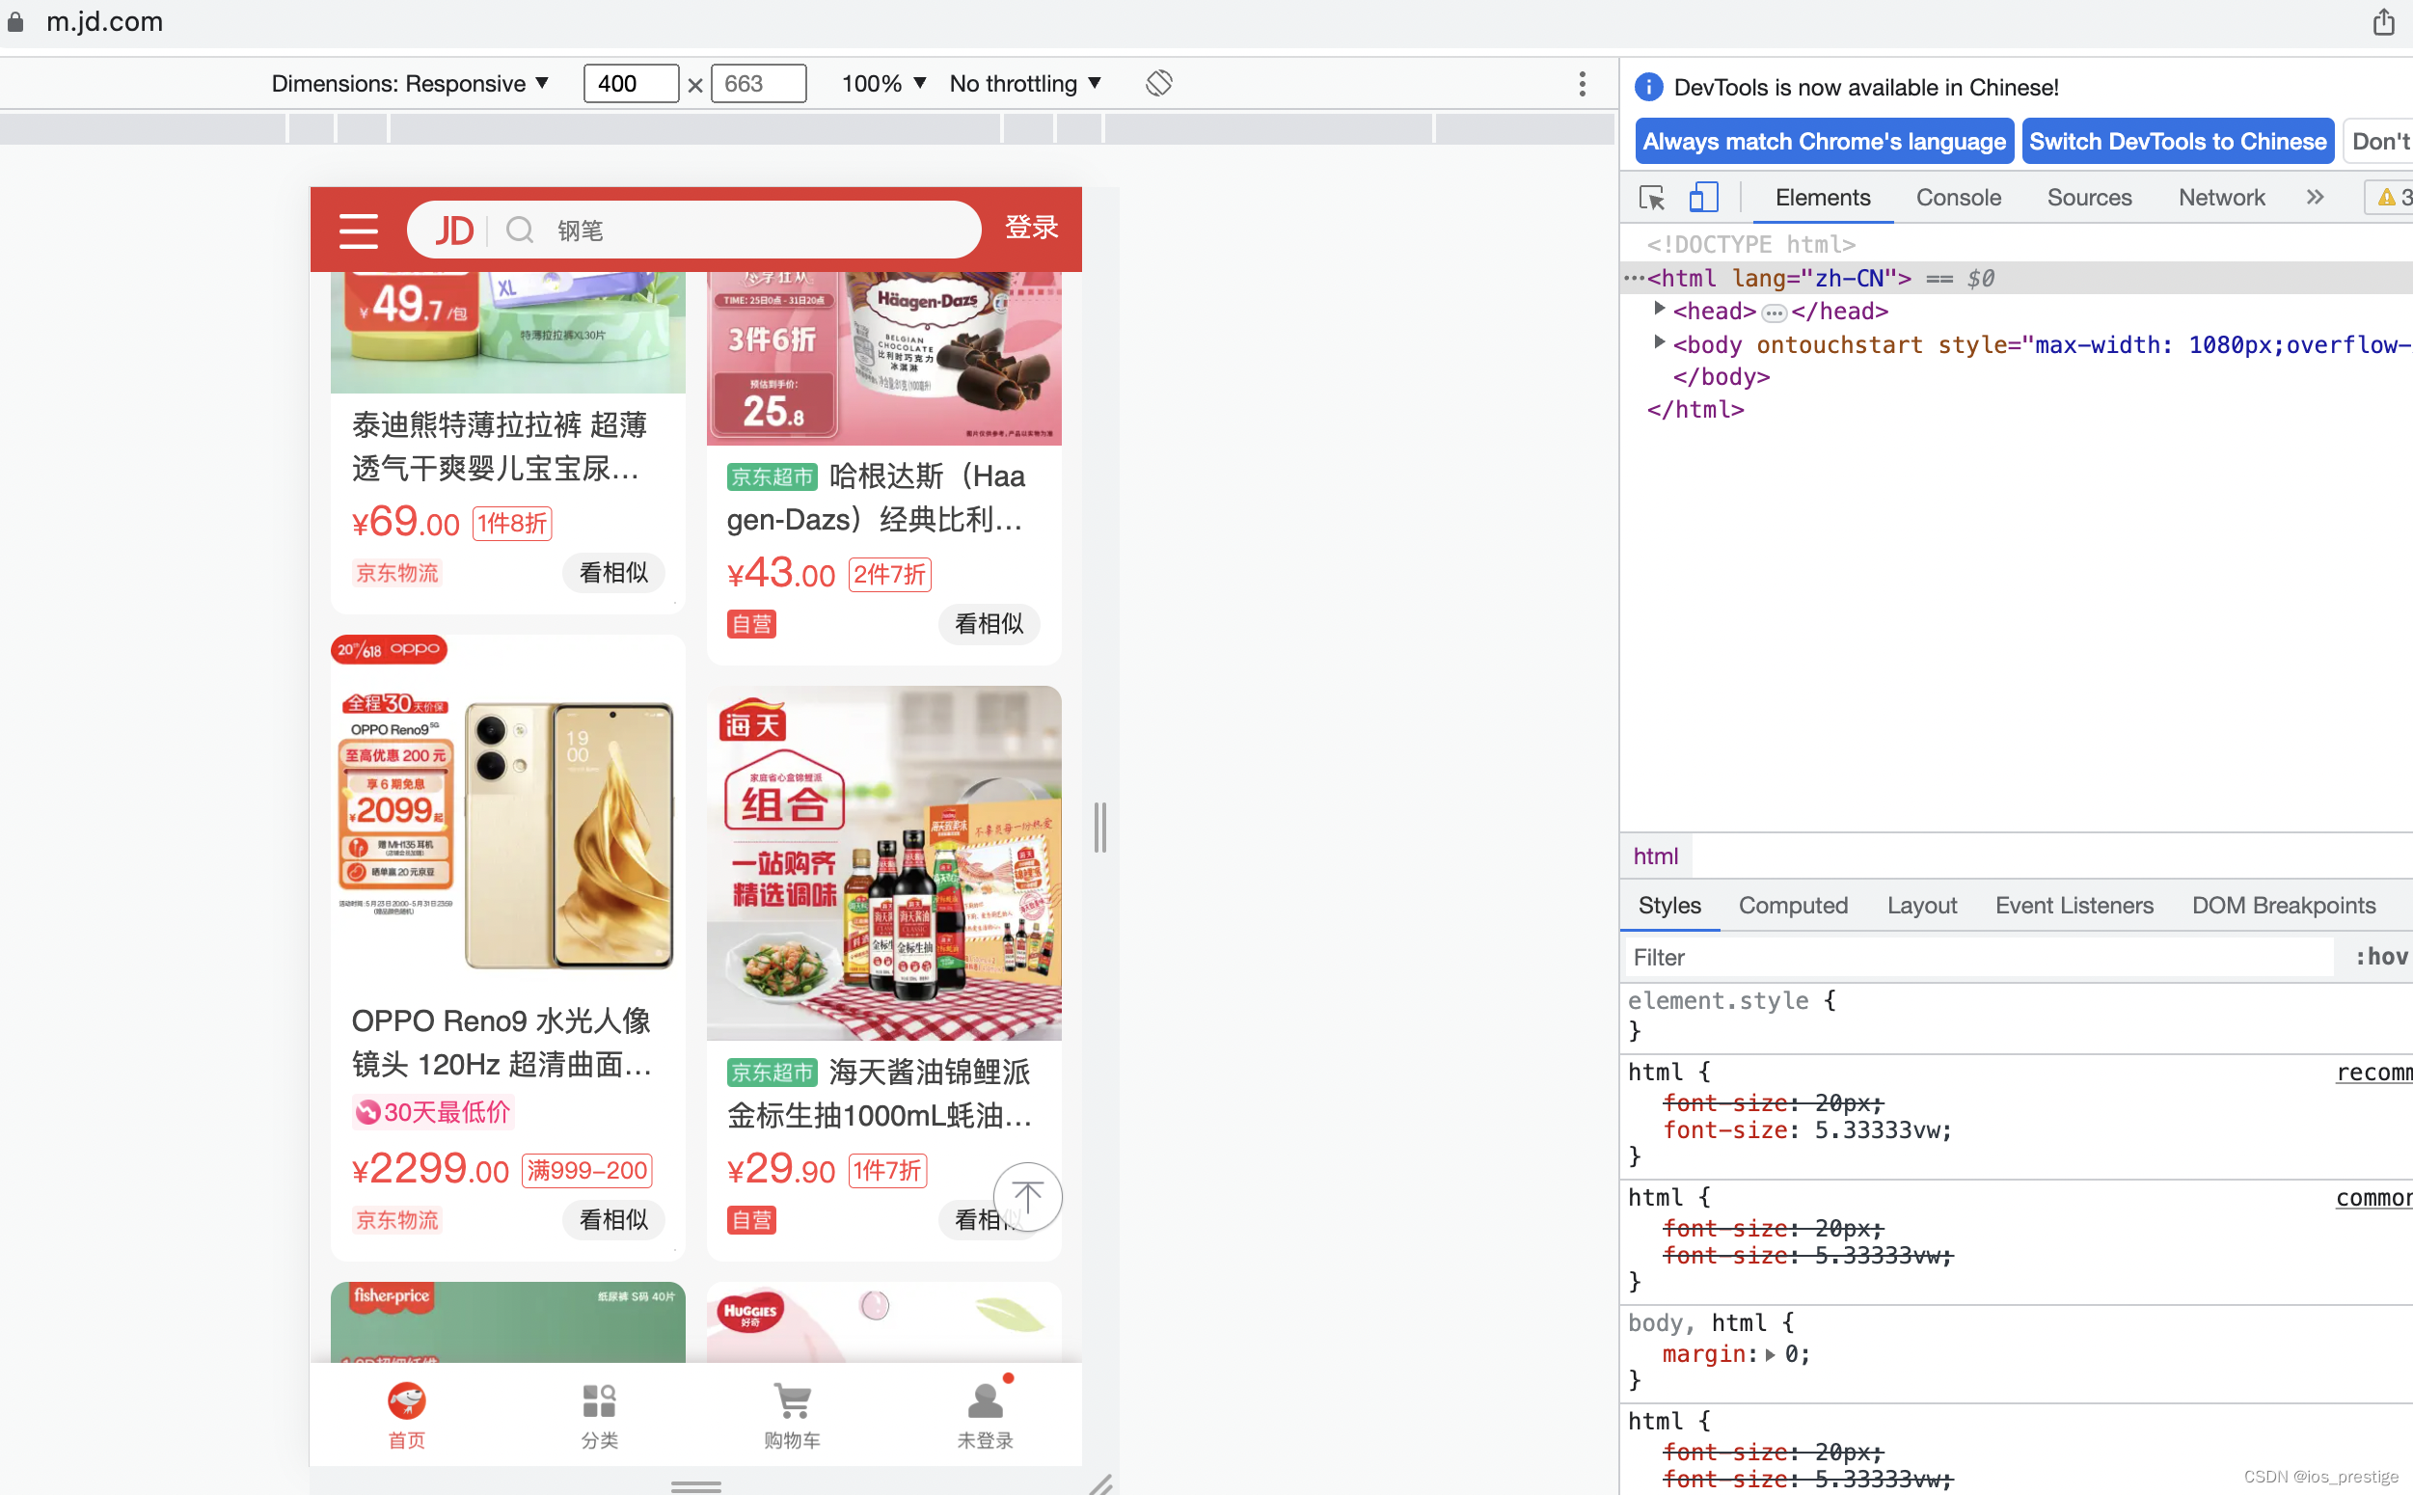Screen dimensions: 2413x1495
Task: Open the 分类 category icon
Action: [x=599, y=1402]
